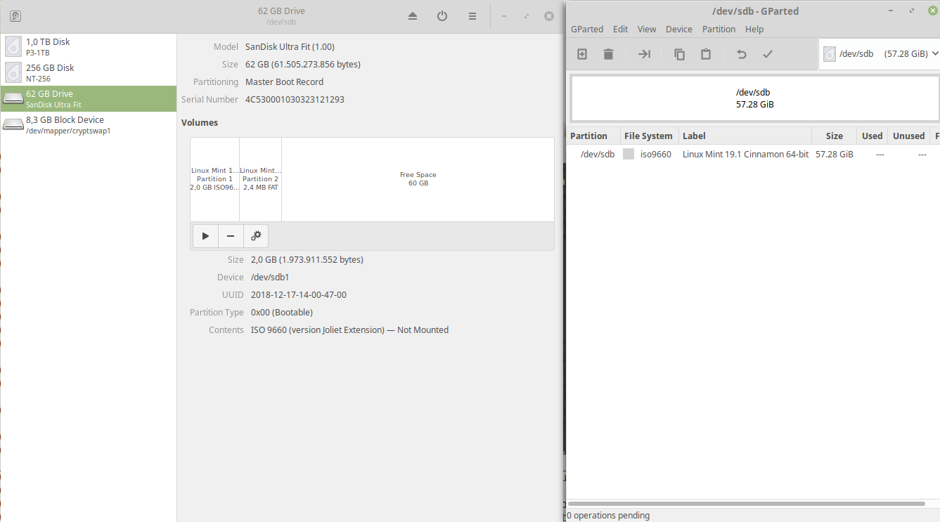Open the /dev/sdb device dropdown in GParted
Image resolution: width=940 pixels, height=522 pixels.
tap(880, 54)
